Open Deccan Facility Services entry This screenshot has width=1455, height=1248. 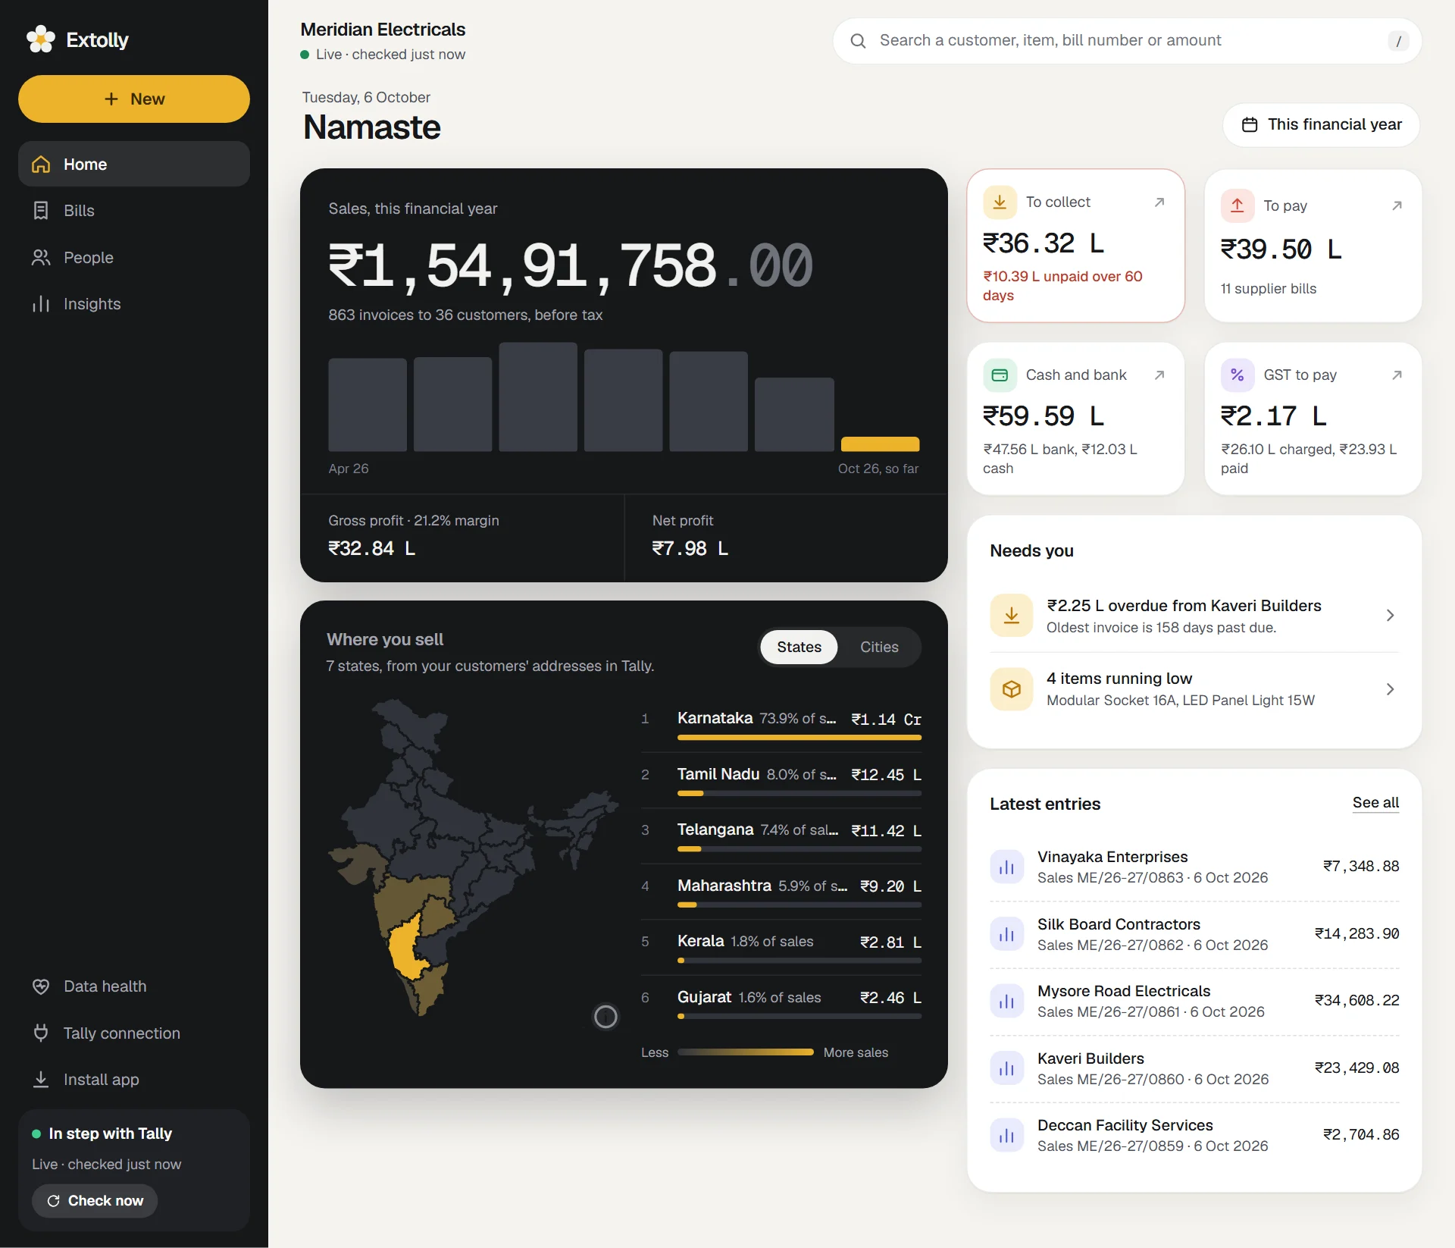(x=1194, y=1135)
